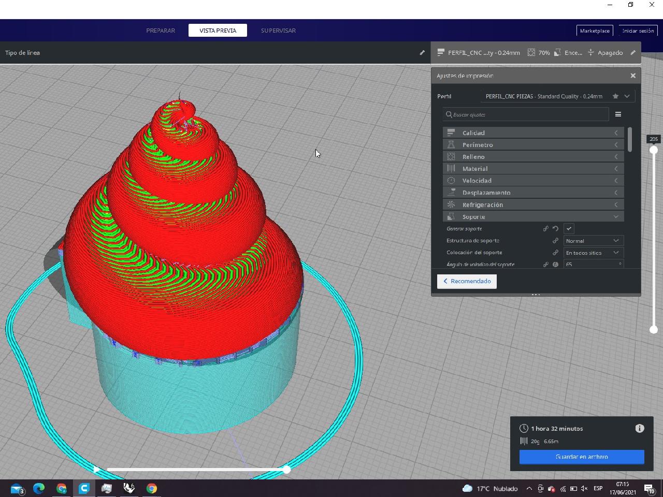Image resolution: width=663 pixels, height=497 pixels.
Task: Click the star icon next to the profile name
Action: click(x=615, y=96)
